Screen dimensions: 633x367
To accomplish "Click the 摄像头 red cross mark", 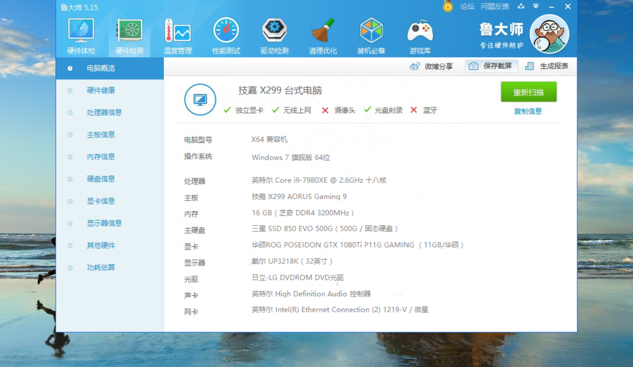I will pos(325,111).
